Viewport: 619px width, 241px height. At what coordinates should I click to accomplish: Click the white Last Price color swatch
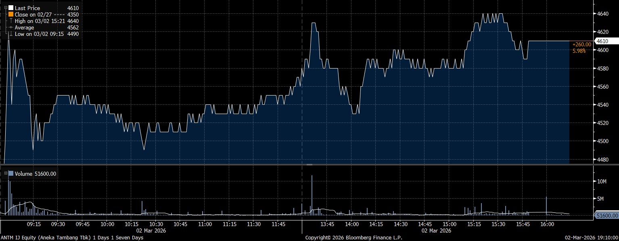(11, 8)
